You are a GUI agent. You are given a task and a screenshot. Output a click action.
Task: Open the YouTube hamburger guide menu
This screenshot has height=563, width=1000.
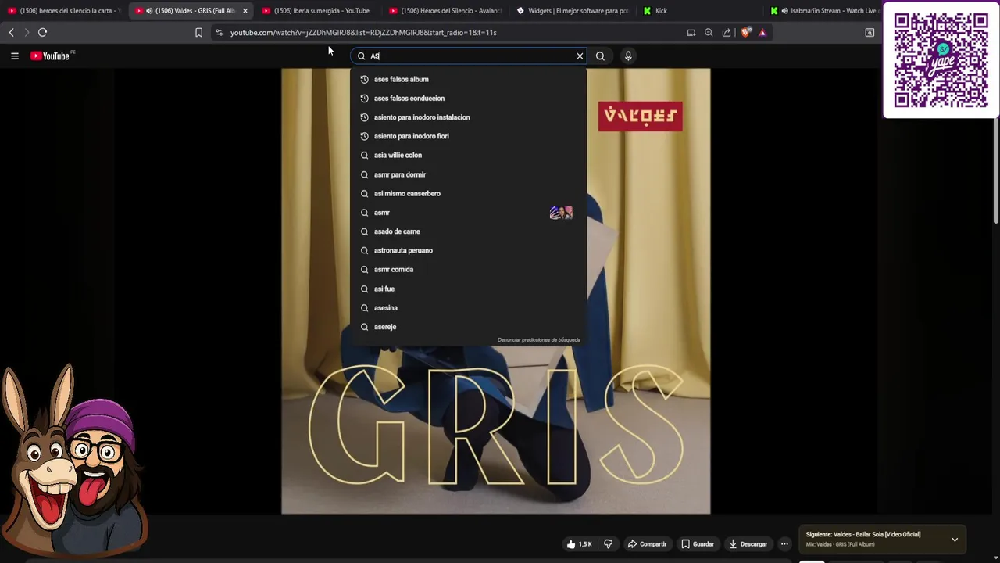14,56
